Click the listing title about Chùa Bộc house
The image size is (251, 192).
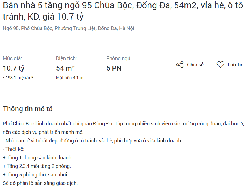click(123, 11)
